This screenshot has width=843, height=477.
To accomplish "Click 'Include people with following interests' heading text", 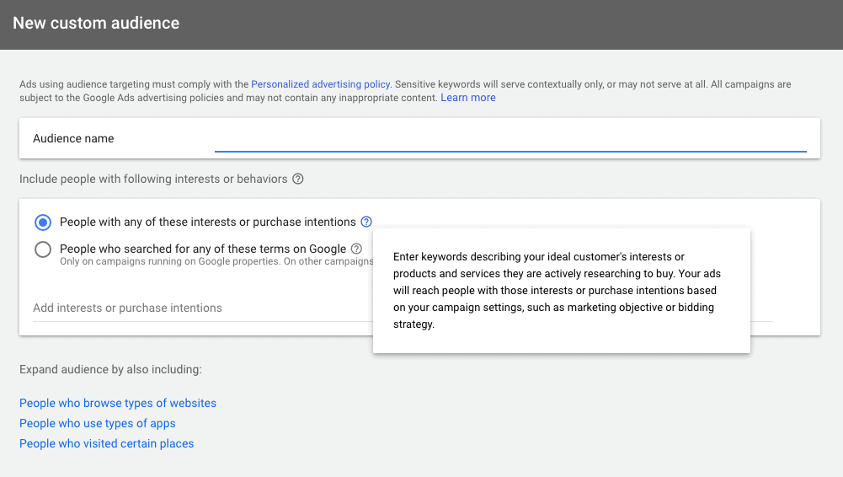I will [153, 180].
